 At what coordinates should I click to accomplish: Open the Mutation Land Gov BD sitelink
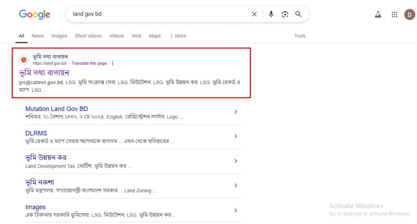[57, 109]
